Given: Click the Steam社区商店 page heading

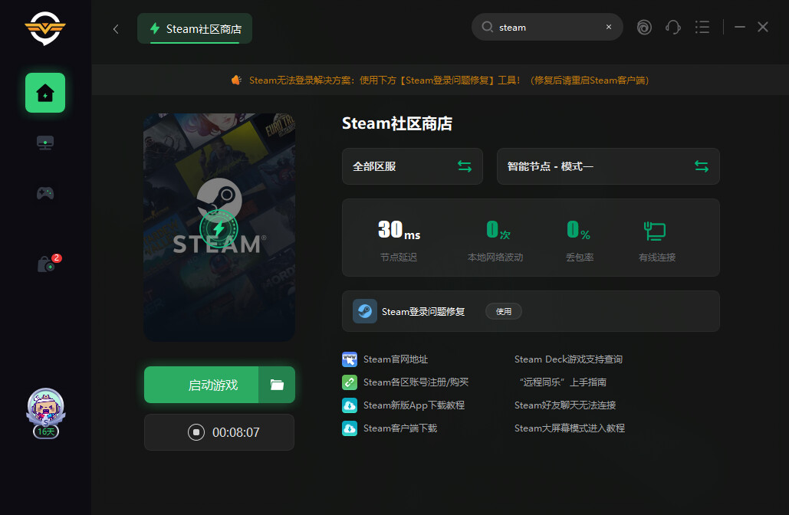Looking at the screenshot, I should [397, 123].
